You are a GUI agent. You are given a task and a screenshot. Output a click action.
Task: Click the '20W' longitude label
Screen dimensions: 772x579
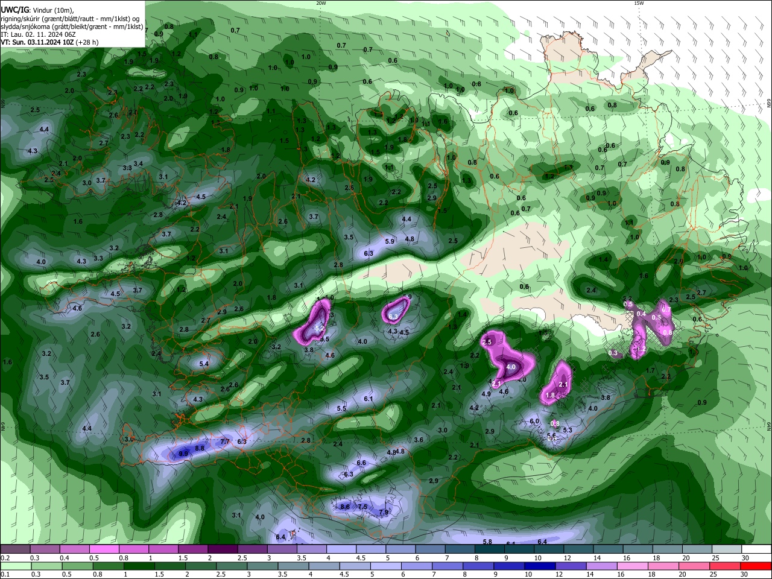click(321, 3)
